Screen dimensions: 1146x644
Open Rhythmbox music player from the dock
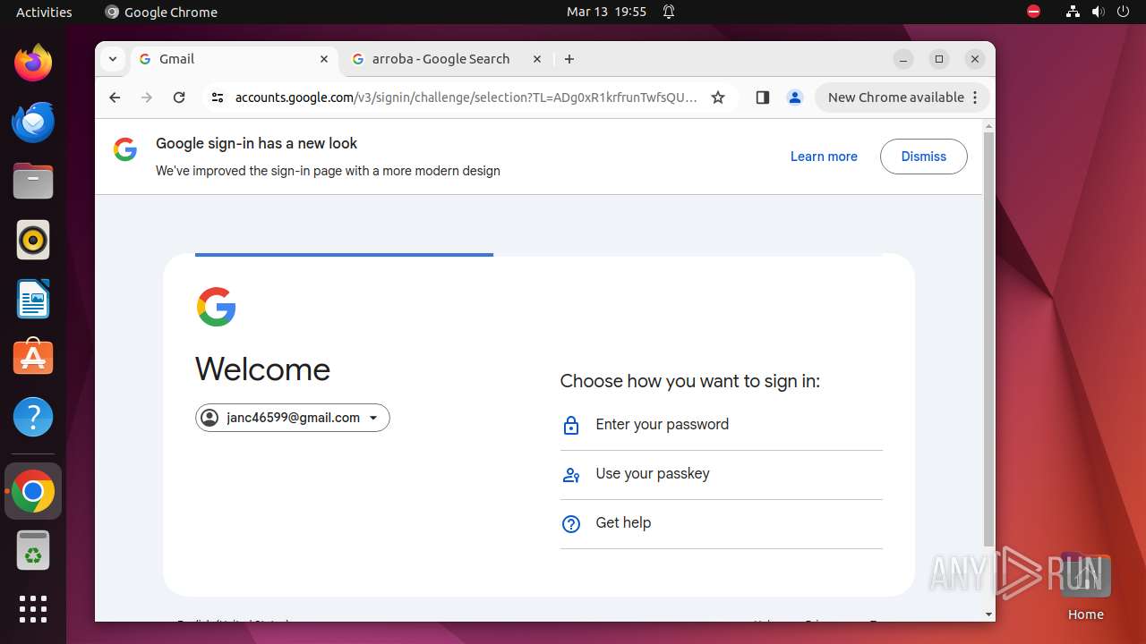pyautogui.click(x=33, y=240)
